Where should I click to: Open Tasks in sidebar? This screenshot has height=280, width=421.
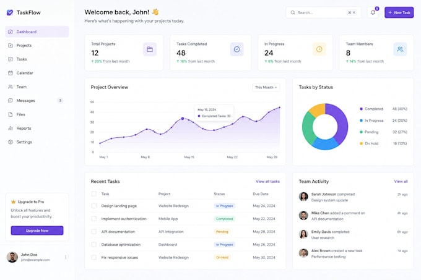[x=37, y=59]
